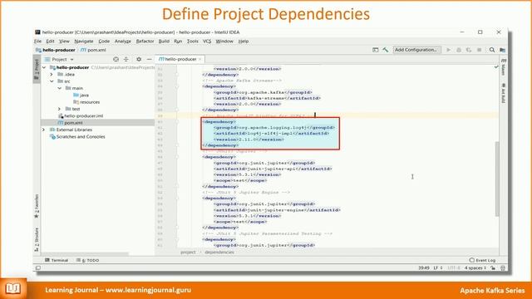Close the hello-producer editor tab
The height and width of the screenshot is (299, 532).
[199, 59]
